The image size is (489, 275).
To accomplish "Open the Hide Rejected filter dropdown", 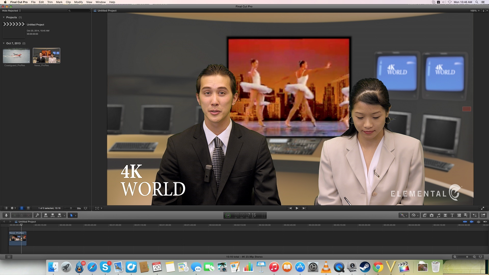I will click(11, 11).
